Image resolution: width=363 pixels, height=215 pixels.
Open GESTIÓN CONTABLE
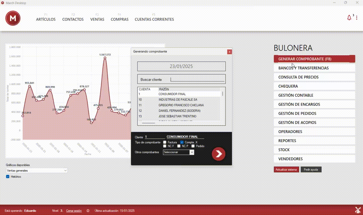point(315,95)
